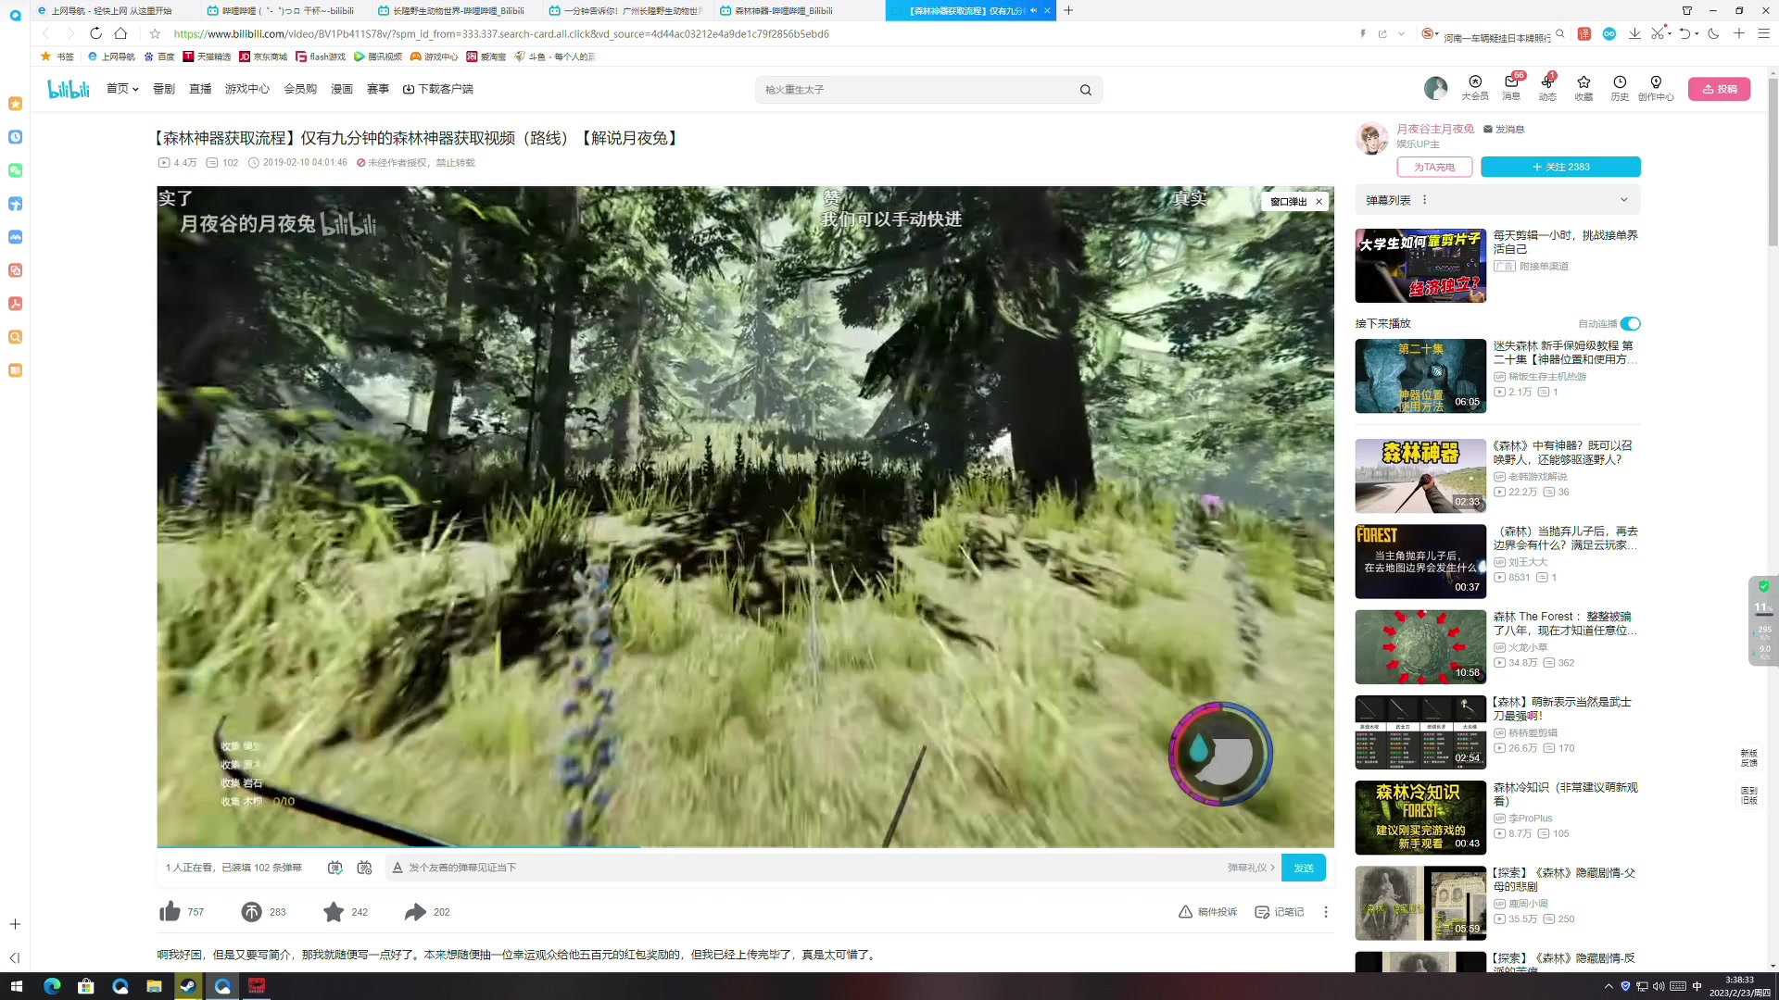Open browser translate extension icon

(1584, 33)
